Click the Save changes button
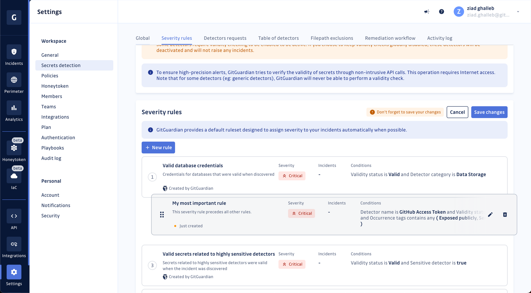 (x=489, y=112)
